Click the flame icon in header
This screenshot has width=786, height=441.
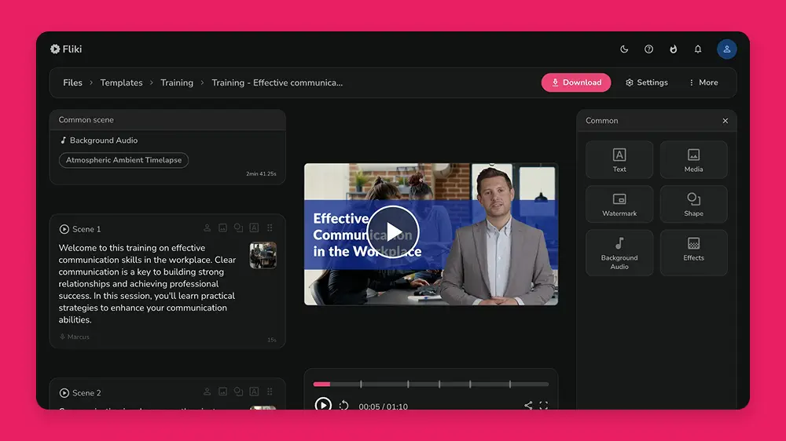(x=674, y=49)
